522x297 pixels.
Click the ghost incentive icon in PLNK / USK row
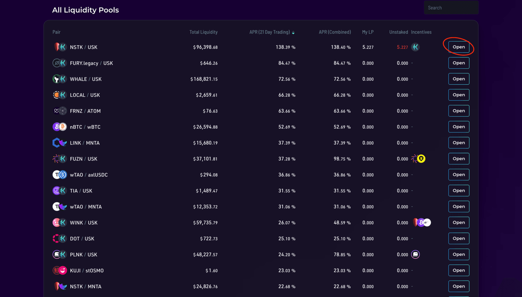pyautogui.click(x=415, y=254)
